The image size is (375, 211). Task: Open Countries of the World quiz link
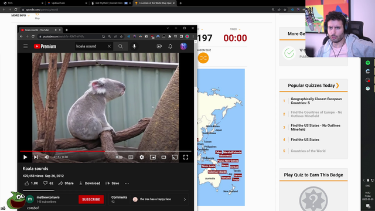pyautogui.click(x=308, y=151)
